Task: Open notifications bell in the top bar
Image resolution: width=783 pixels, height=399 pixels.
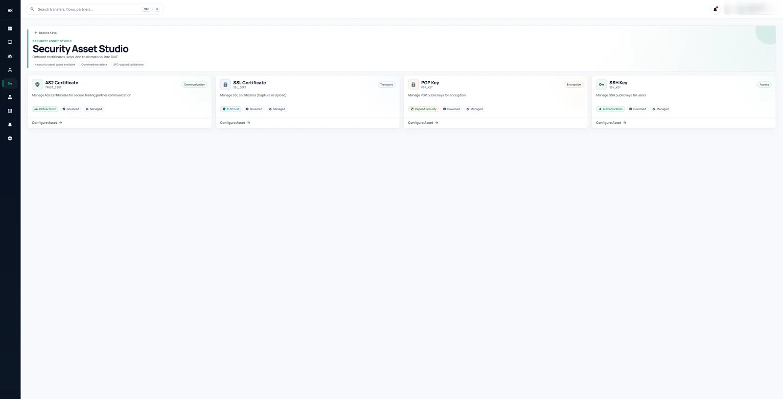Action: click(715, 9)
